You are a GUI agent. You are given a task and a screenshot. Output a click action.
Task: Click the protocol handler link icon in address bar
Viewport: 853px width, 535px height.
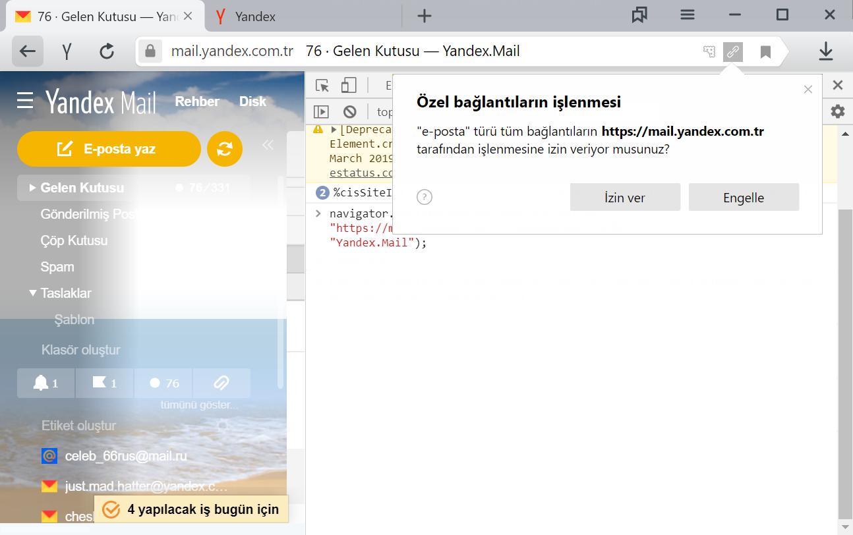pyautogui.click(x=733, y=51)
